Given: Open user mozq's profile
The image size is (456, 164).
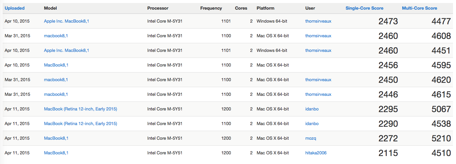Looking at the screenshot, I should (x=311, y=138).
